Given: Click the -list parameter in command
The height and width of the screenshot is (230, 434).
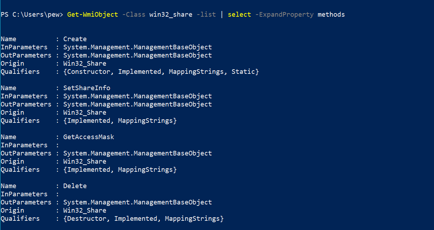Looking at the screenshot, I should [x=206, y=15].
